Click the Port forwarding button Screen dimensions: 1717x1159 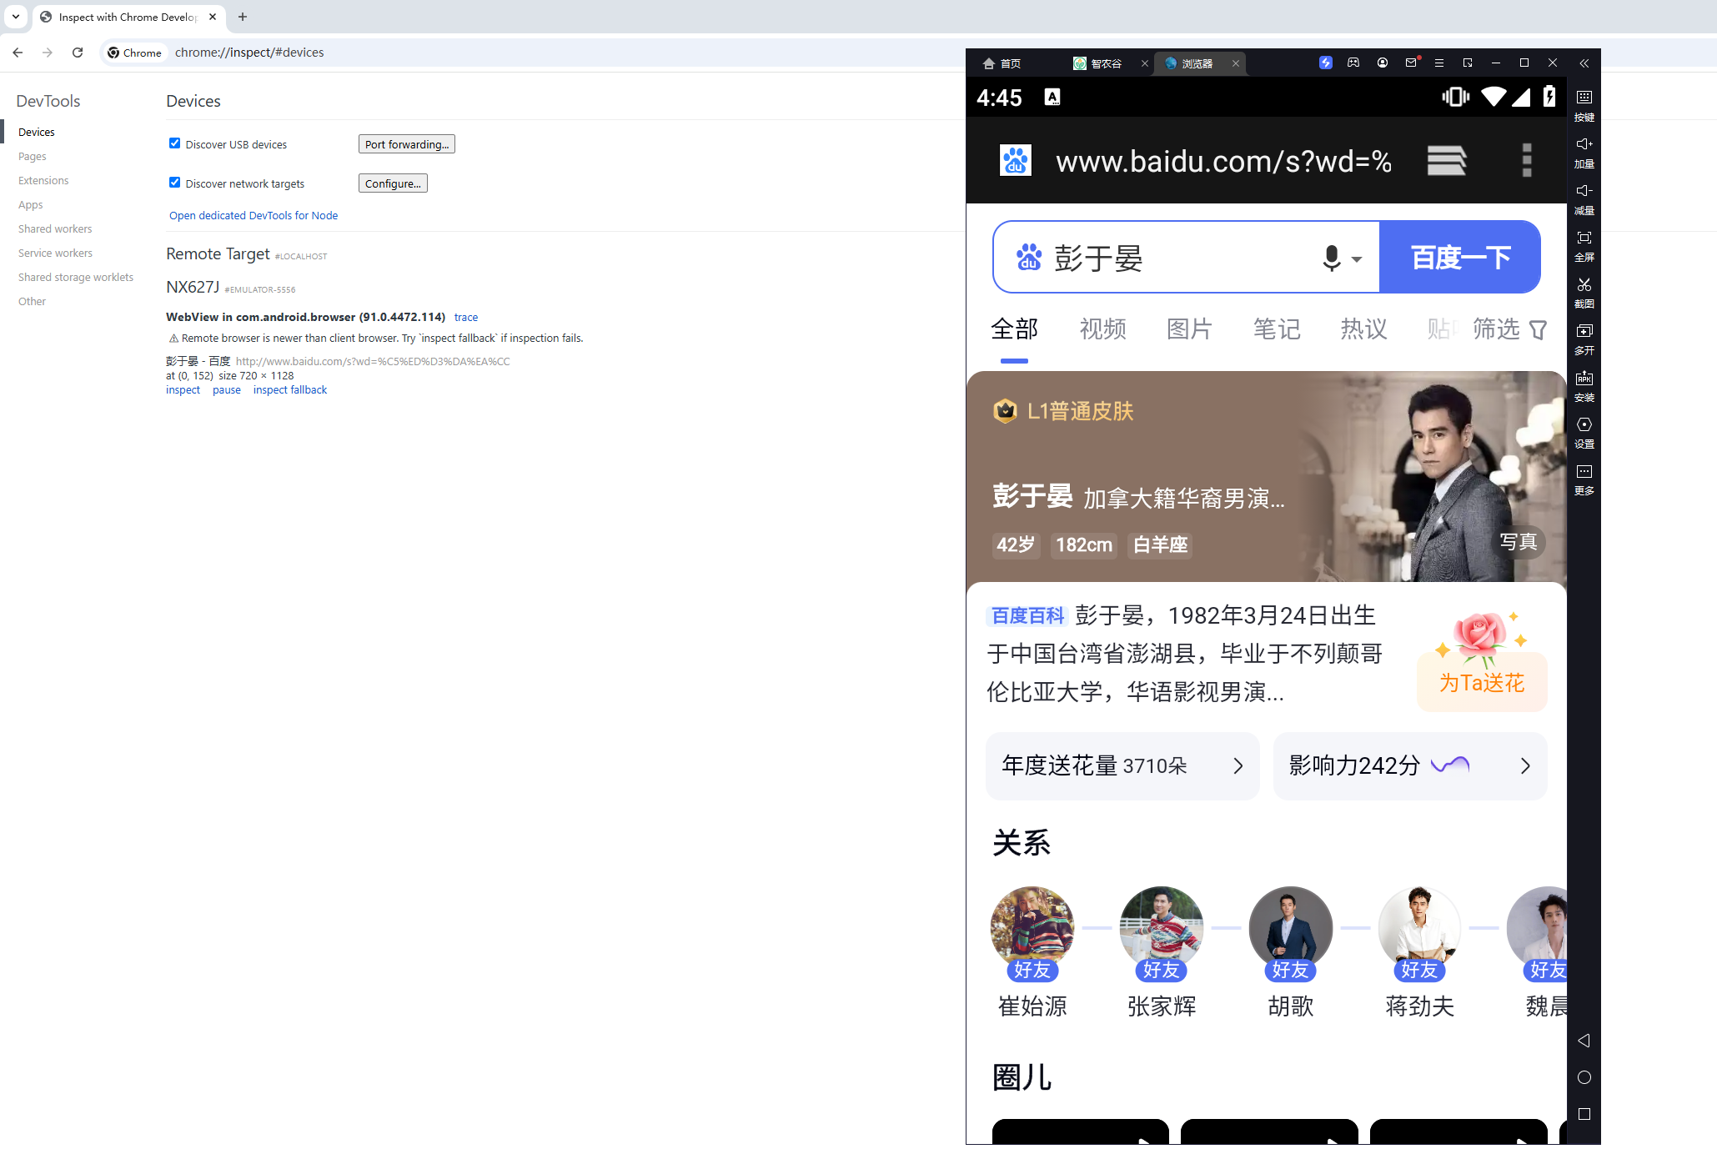click(x=406, y=144)
